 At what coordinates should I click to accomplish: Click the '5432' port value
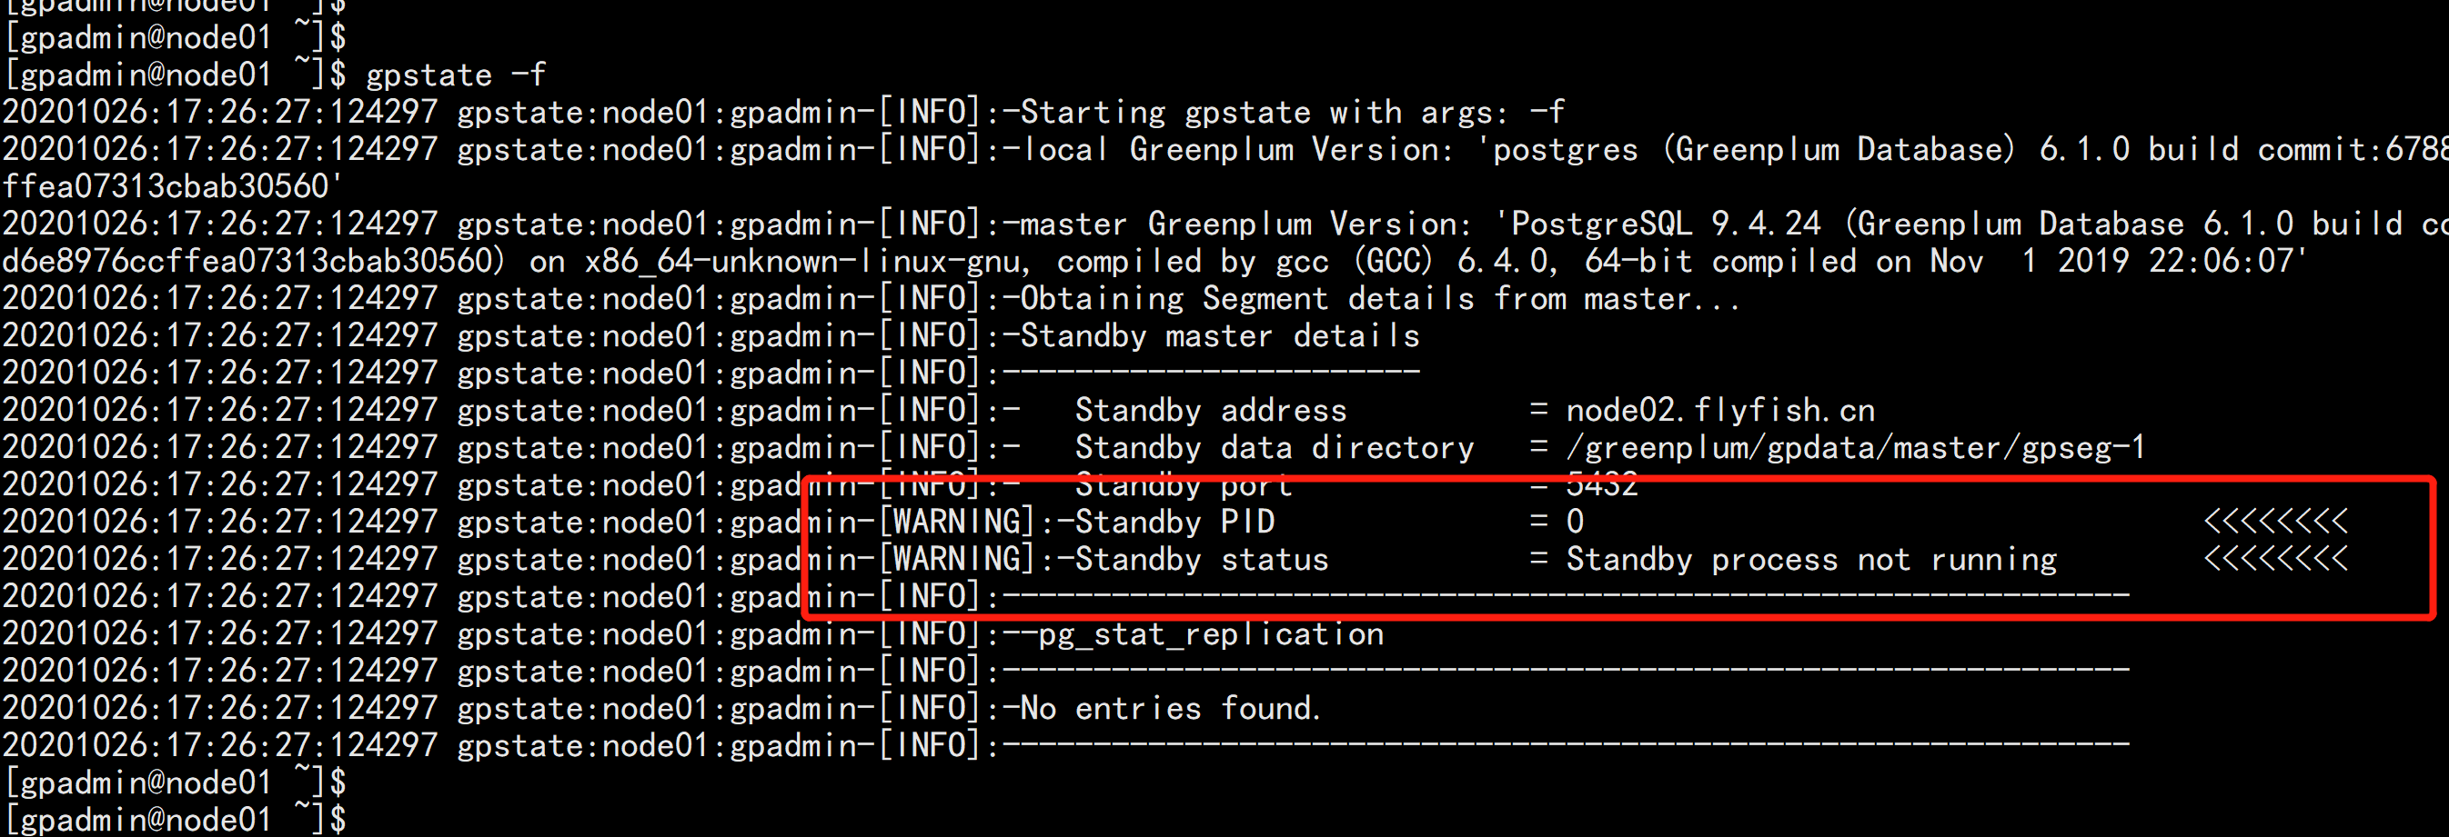click(1602, 484)
